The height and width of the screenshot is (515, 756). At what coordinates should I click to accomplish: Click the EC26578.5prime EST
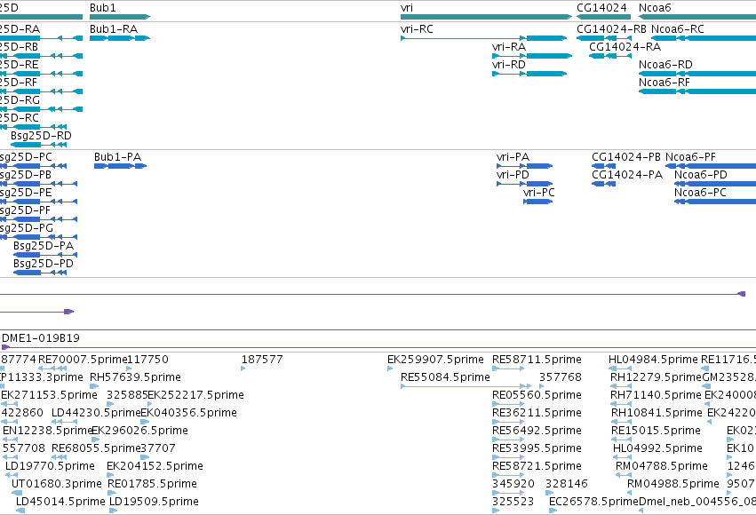(553, 511)
